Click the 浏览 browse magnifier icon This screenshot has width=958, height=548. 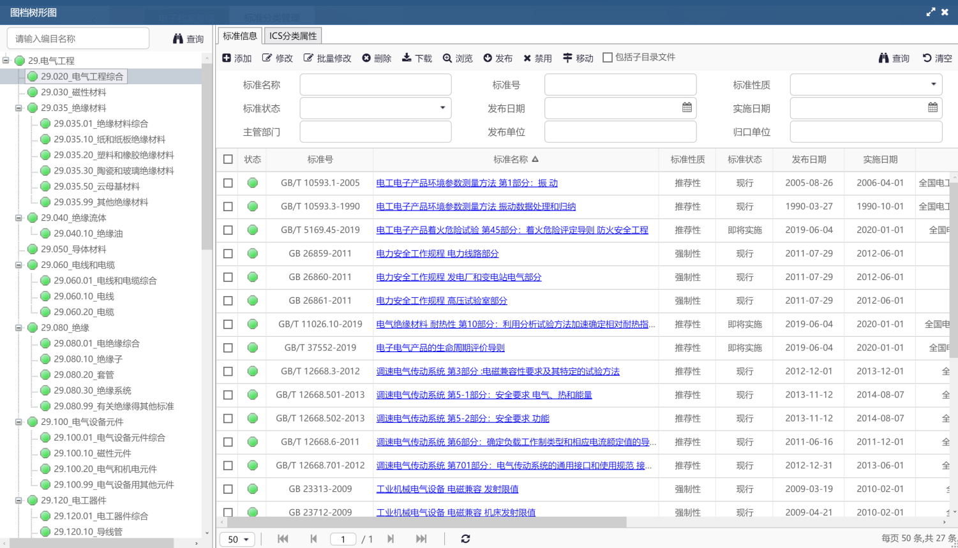pyautogui.click(x=447, y=58)
